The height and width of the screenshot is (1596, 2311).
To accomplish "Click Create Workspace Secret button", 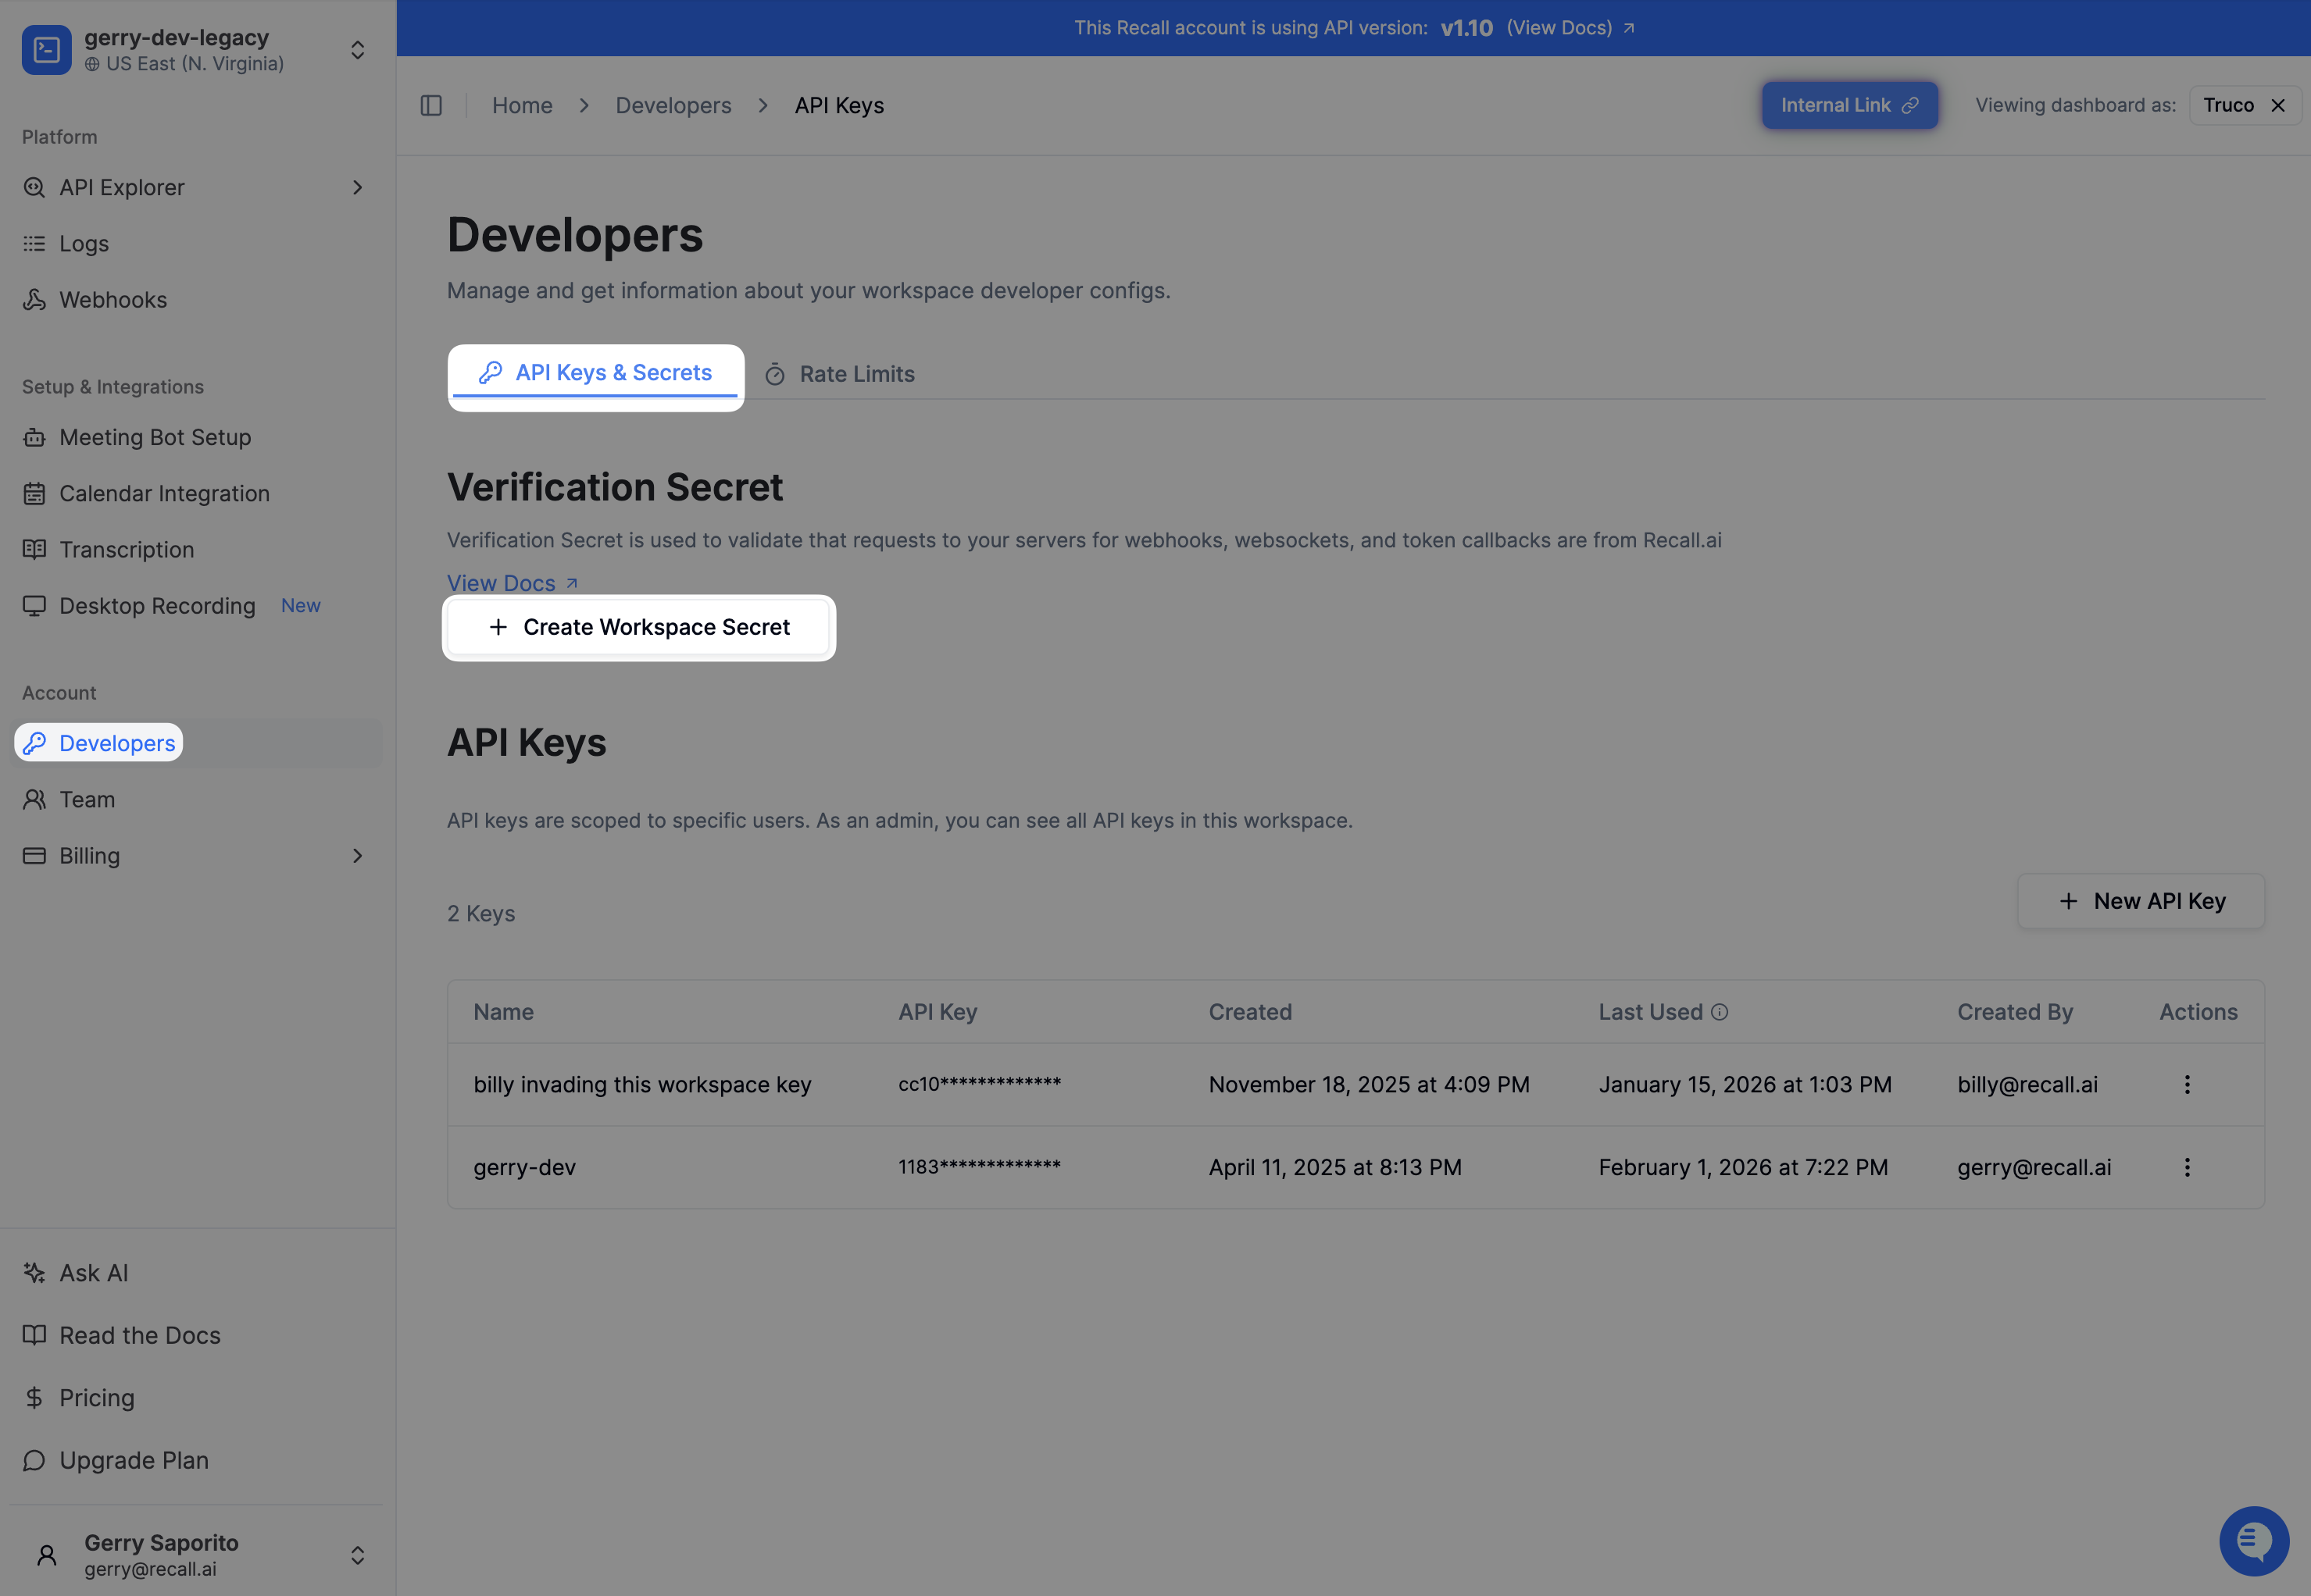I will (639, 627).
